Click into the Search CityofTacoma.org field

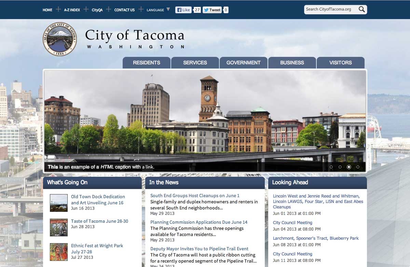[330, 10]
